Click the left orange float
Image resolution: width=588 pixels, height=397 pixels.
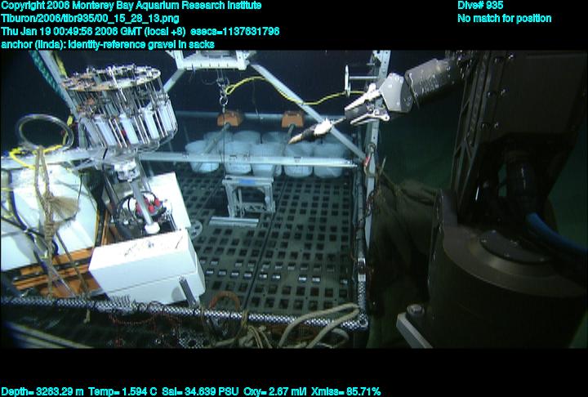coord(227,118)
